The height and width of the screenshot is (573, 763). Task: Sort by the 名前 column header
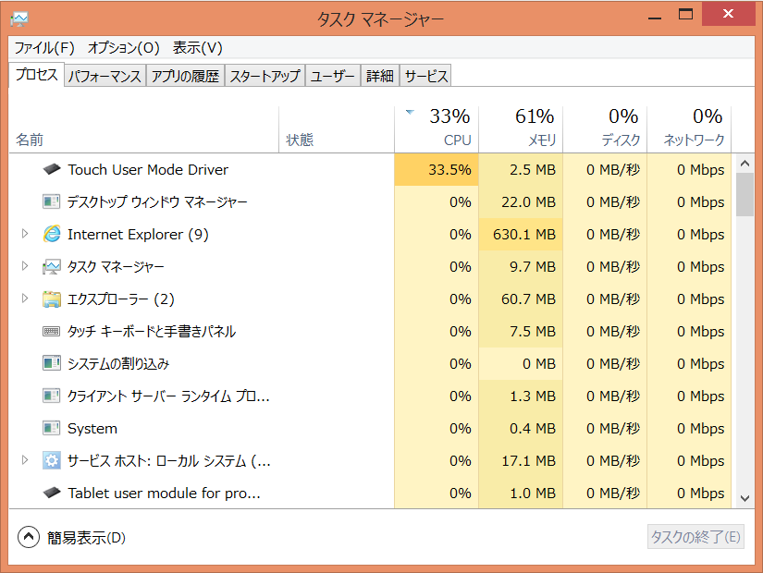[143, 129]
